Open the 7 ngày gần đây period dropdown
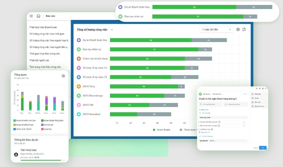 point(216,29)
